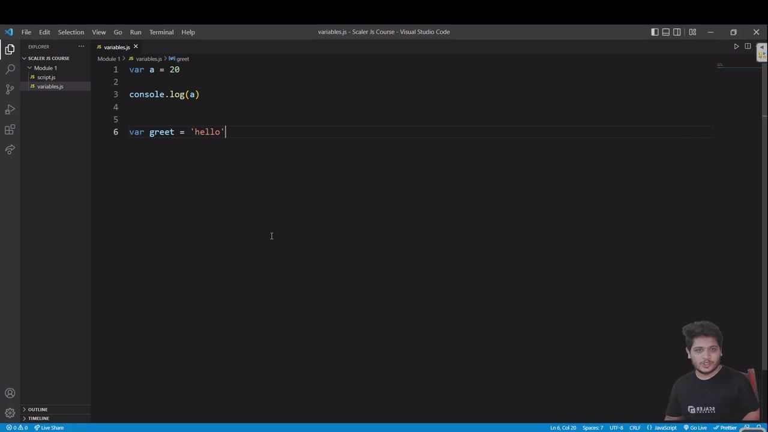Click the console.log(a) line
This screenshot has height=432, width=768.
(x=164, y=94)
